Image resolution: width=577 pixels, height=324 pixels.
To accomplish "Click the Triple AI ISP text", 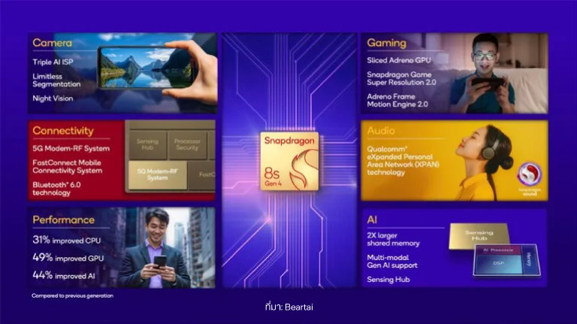I will point(53,62).
